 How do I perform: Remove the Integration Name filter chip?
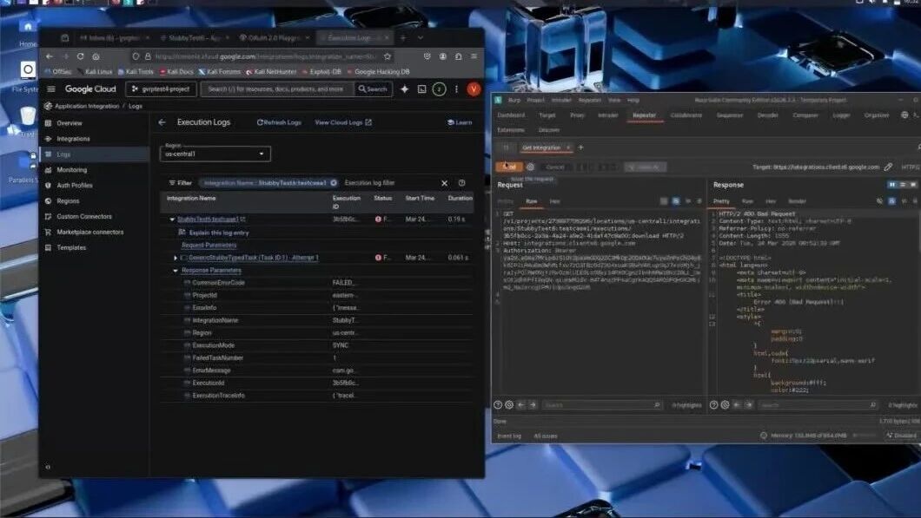[x=334, y=183]
